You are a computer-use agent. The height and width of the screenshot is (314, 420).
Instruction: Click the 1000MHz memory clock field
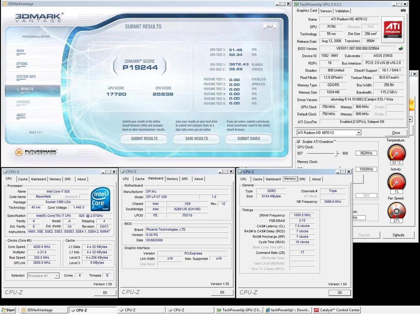coord(366,169)
